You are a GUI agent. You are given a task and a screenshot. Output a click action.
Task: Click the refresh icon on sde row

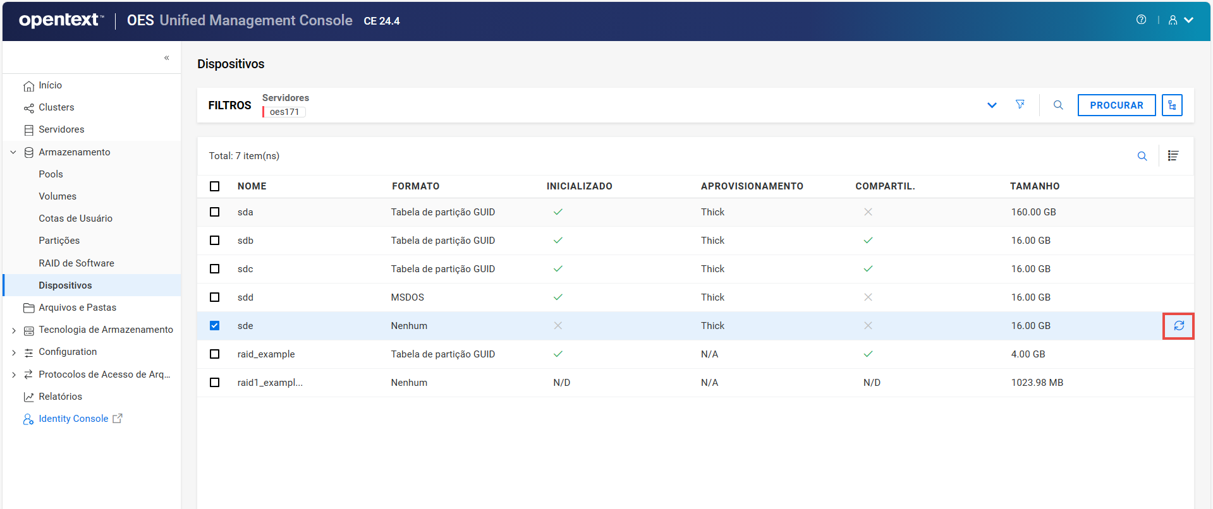[1178, 326]
